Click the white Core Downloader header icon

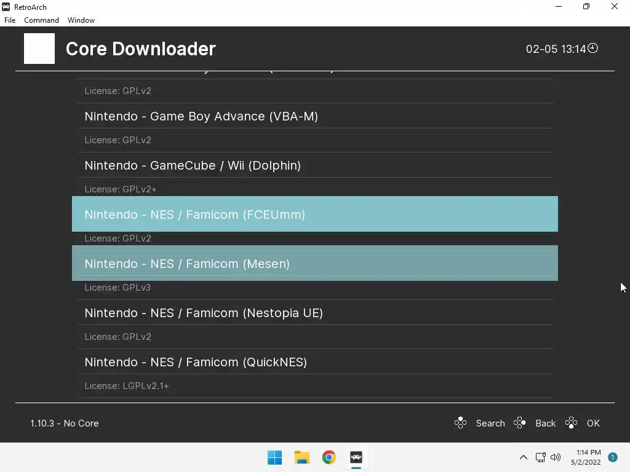click(x=39, y=49)
